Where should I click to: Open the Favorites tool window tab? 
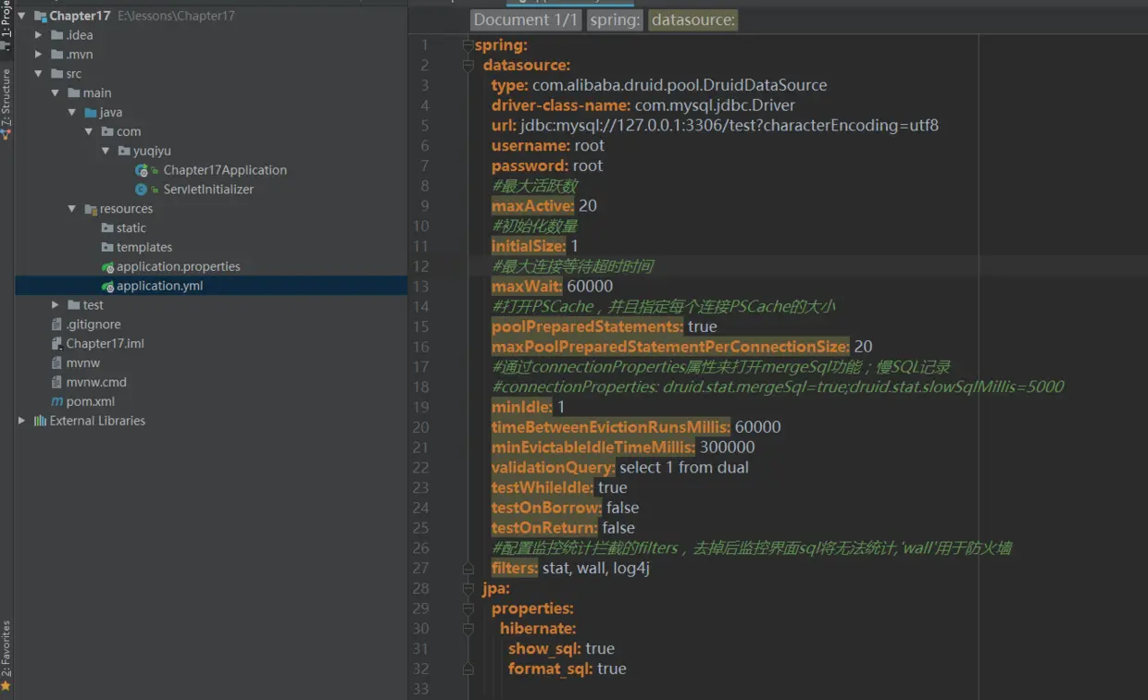coord(6,656)
